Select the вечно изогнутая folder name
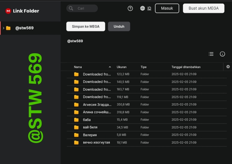 97,142
